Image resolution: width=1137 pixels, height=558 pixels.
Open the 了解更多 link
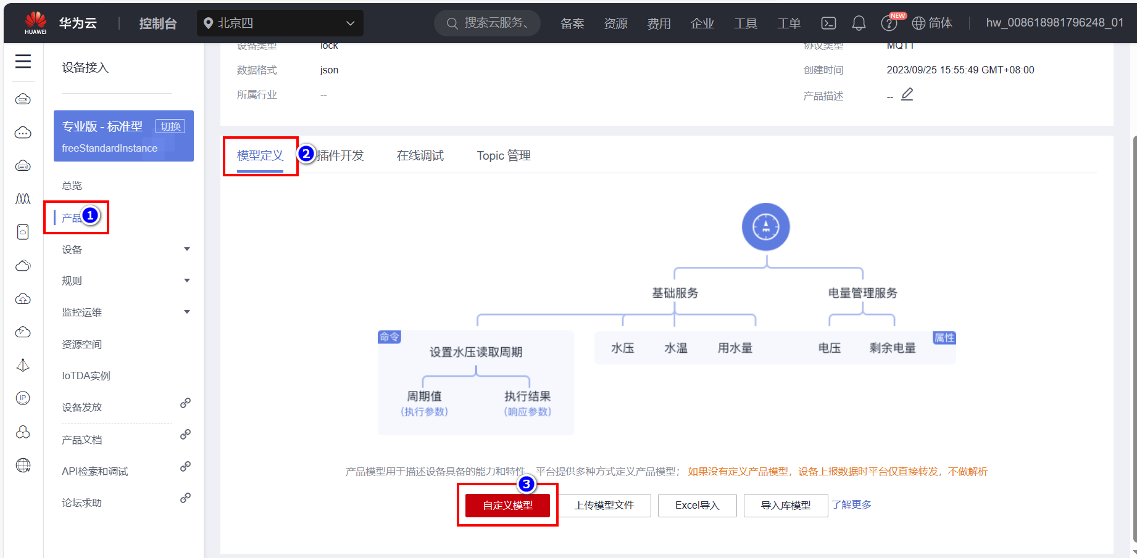click(x=852, y=505)
